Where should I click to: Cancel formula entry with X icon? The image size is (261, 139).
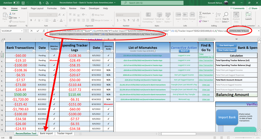(31, 31)
